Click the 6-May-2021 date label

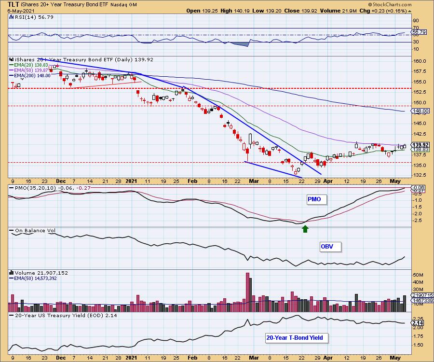pos(21,11)
